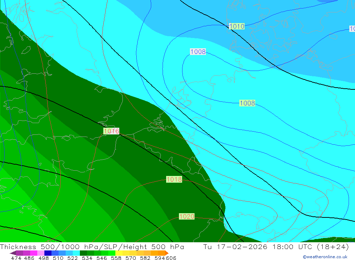Select the bright green legend swatch at 558
Viewport: 355px width, 260px height.
coord(112,253)
